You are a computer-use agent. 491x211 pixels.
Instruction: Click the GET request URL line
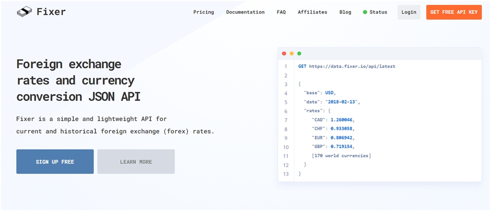pos(347,66)
